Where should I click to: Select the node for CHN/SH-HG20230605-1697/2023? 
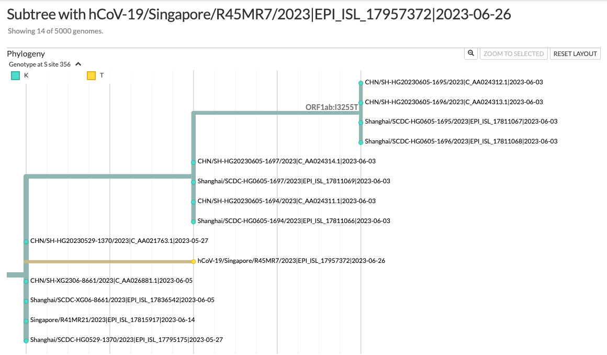(x=193, y=161)
